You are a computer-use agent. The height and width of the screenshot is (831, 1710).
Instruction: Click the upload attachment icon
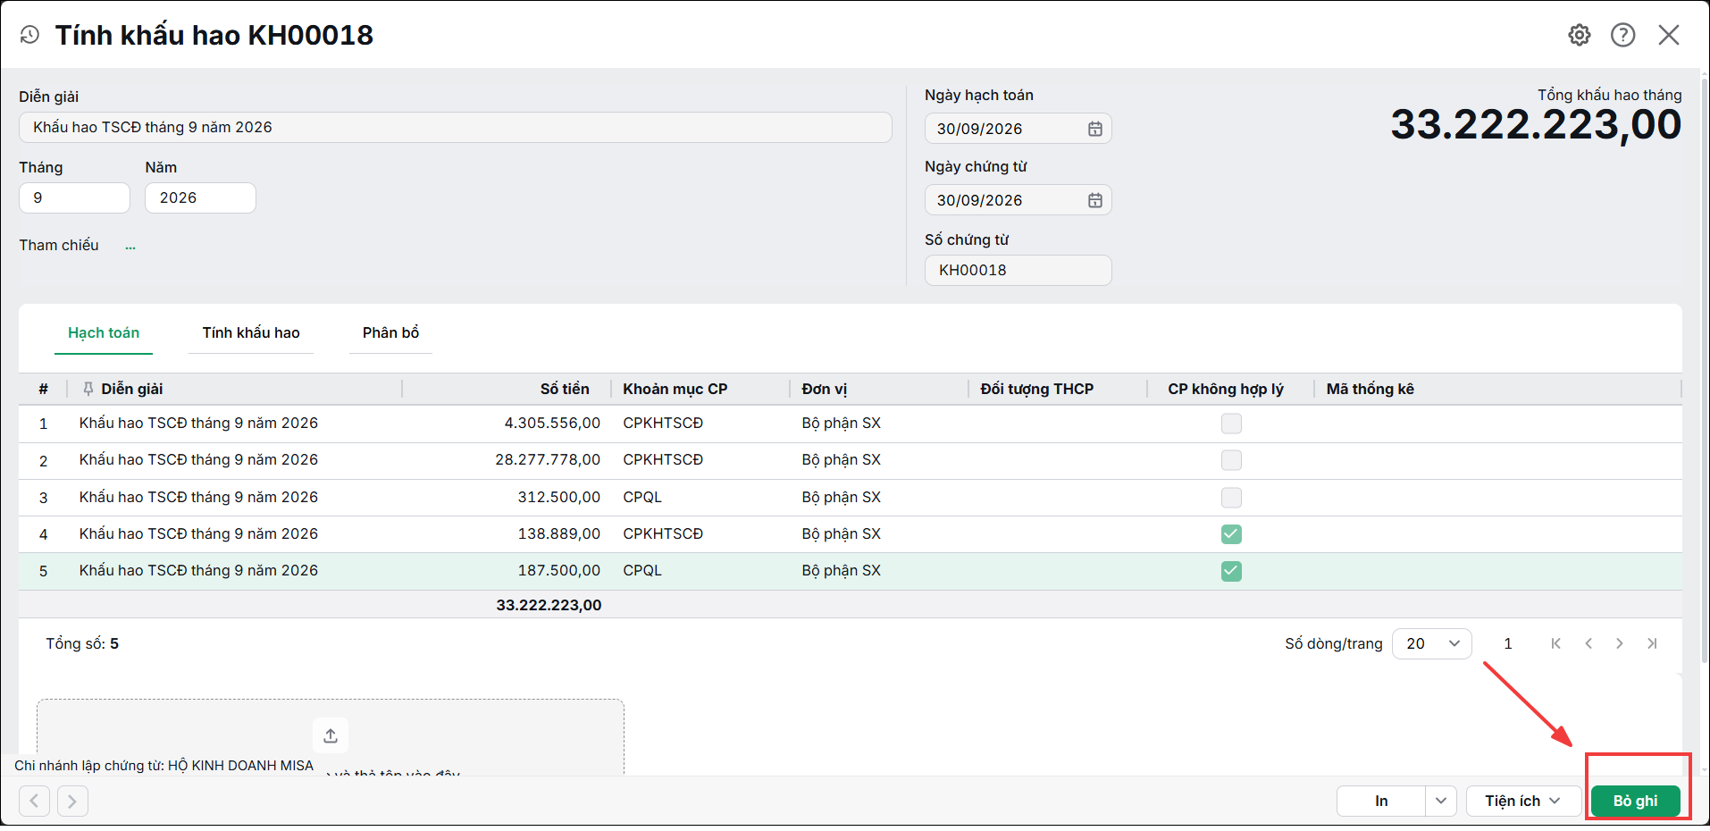coord(331,735)
